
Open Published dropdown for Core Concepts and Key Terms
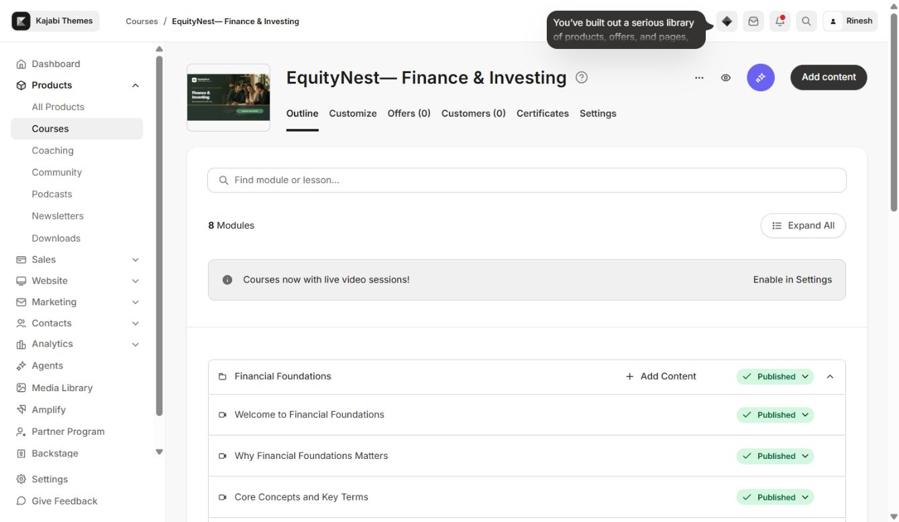(x=775, y=497)
